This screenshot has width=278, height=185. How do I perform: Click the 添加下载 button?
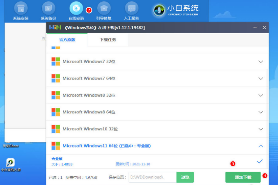[243, 177]
